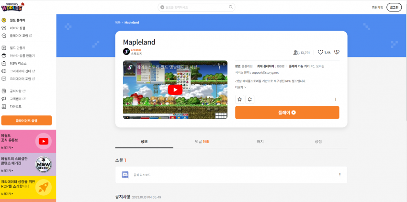Image resolution: width=407 pixels, height=202 pixels.
Task: Open the MSW Select 콘텐츠 매거진 banner
Action: pos(28,164)
